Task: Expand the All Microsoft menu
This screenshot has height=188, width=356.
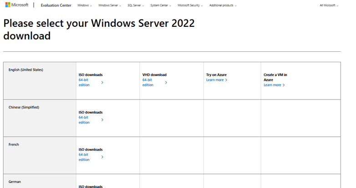Action: pyautogui.click(x=329, y=5)
